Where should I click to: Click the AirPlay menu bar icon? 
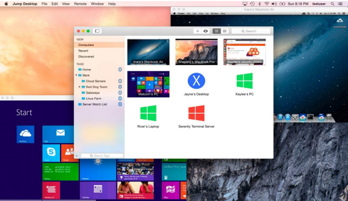[245, 4]
